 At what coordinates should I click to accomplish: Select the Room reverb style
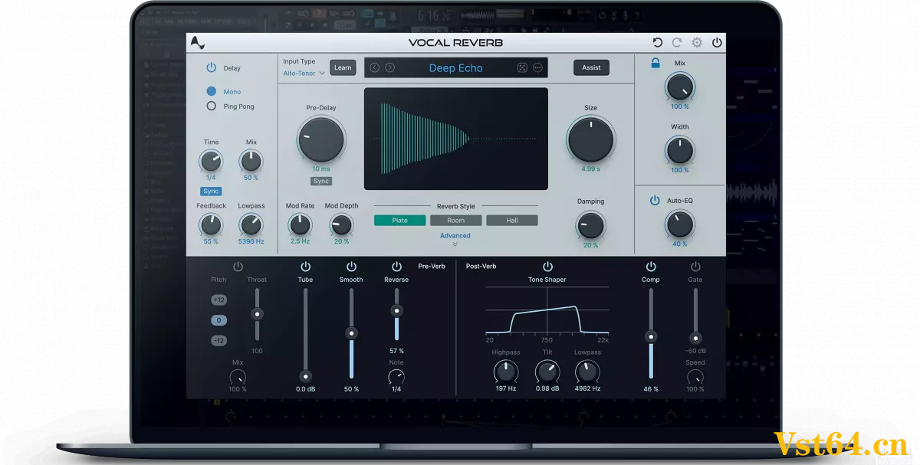point(456,221)
